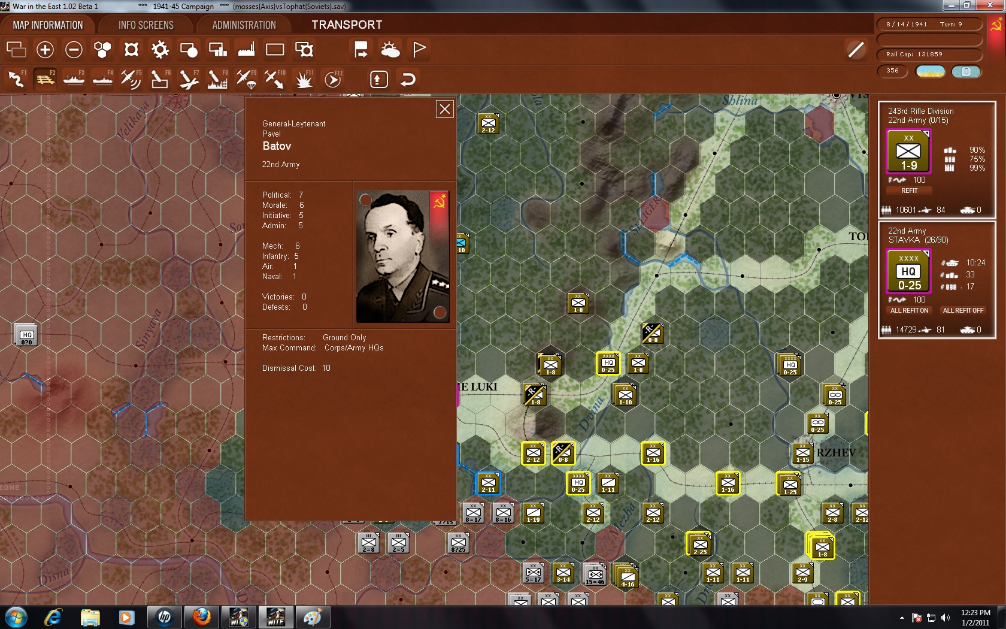Select the 1-9 unit counter in the side panel
Image resolution: width=1006 pixels, height=629 pixels.
click(x=909, y=152)
